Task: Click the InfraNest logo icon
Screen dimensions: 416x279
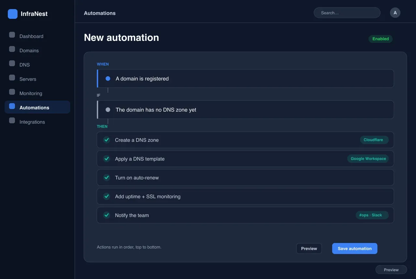Action: [13, 14]
